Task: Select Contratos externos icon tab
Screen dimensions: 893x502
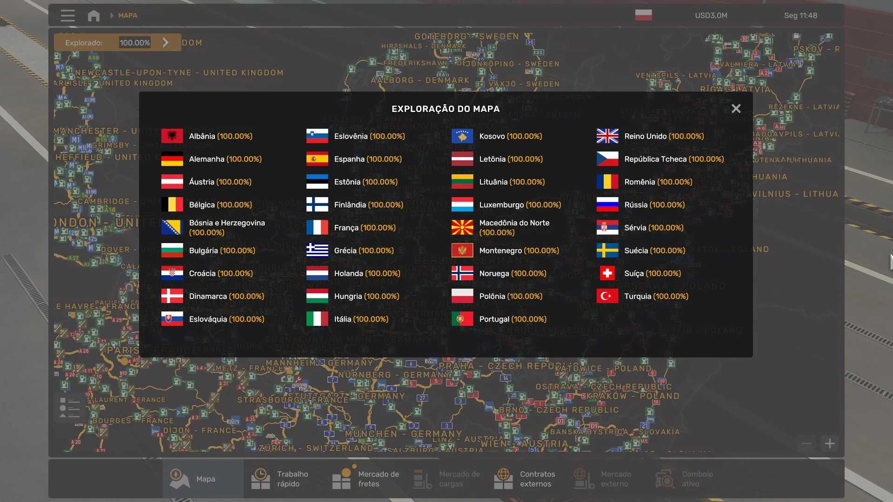Action: 503,479
